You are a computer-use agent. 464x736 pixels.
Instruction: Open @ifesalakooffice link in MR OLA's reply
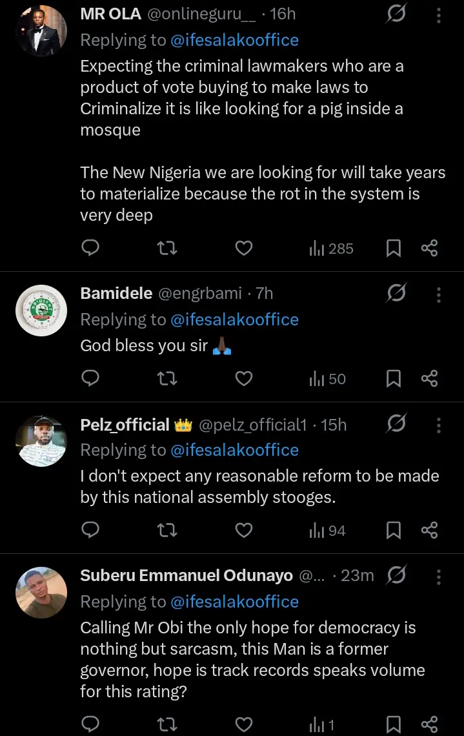(x=234, y=40)
